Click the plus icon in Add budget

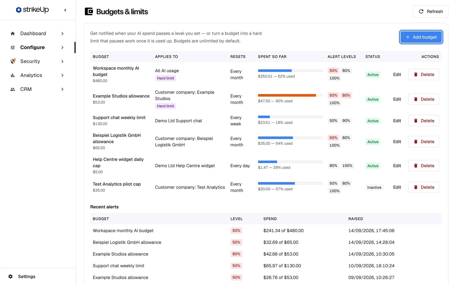(x=408, y=37)
